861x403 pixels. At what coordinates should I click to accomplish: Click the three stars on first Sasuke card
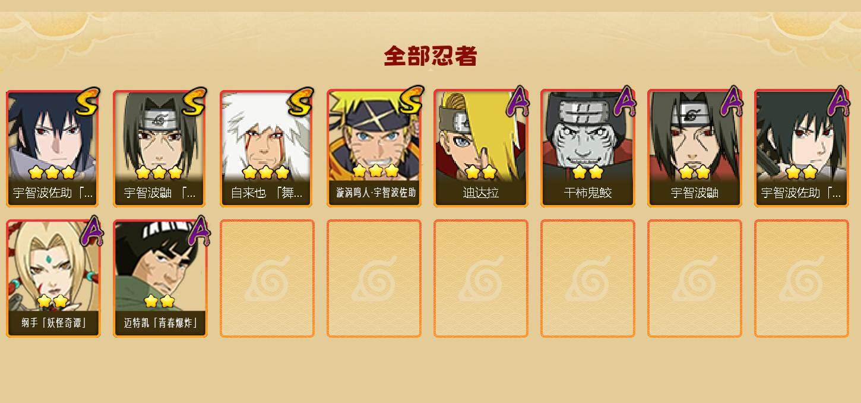(x=52, y=172)
